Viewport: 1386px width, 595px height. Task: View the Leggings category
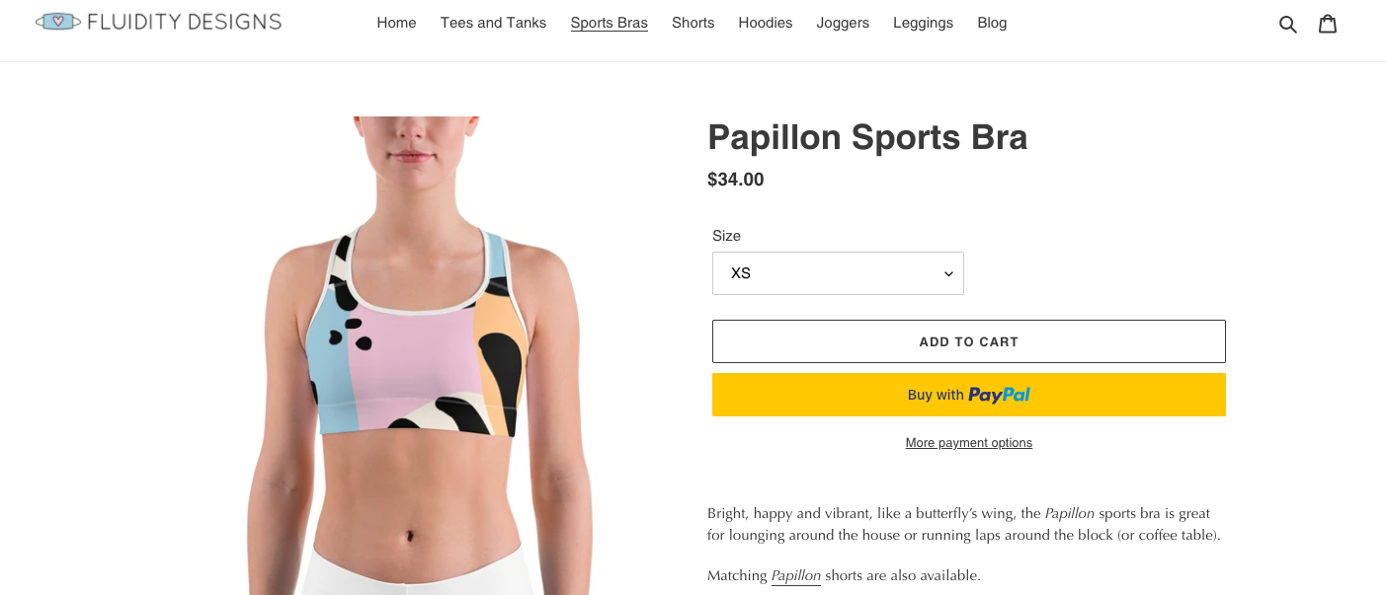click(x=923, y=23)
